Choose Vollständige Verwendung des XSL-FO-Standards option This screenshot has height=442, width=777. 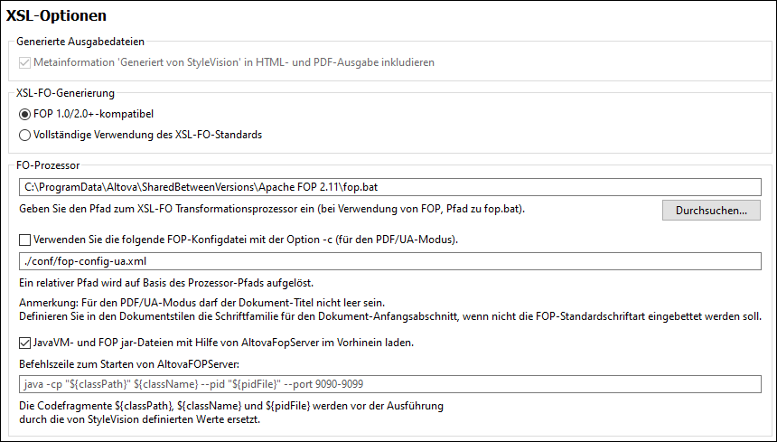coord(24,135)
